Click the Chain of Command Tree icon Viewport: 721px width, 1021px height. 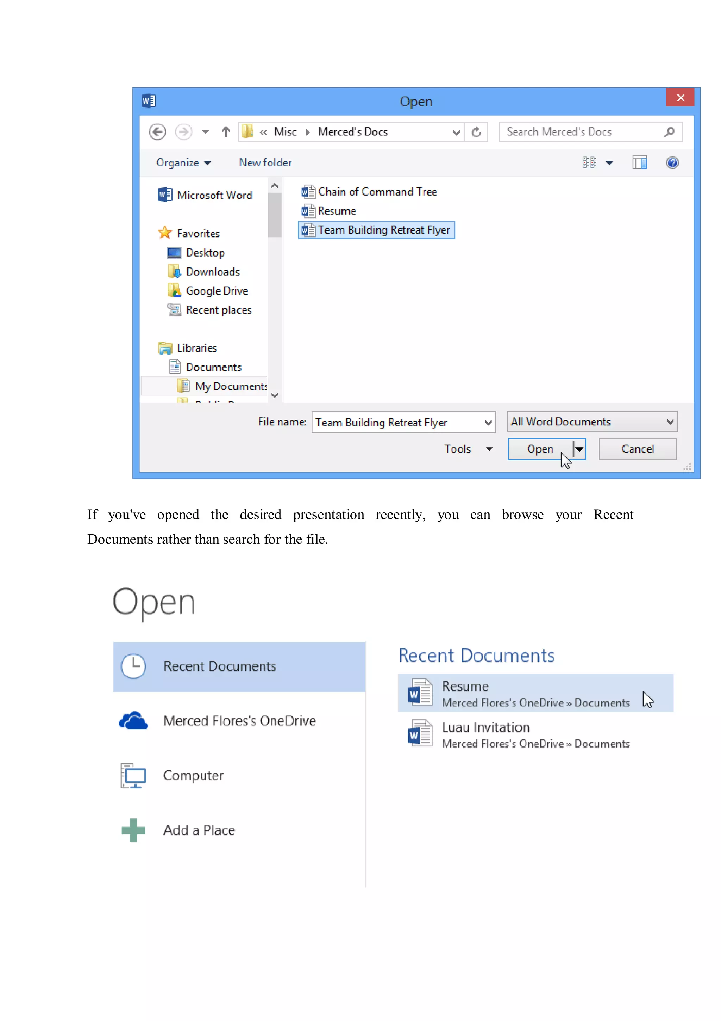(308, 192)
